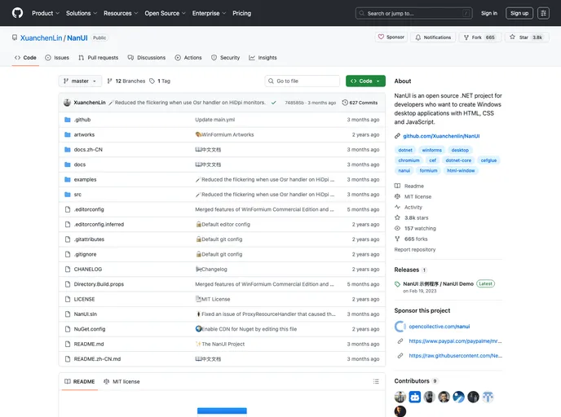Focus the Search or jump to field

414,13
